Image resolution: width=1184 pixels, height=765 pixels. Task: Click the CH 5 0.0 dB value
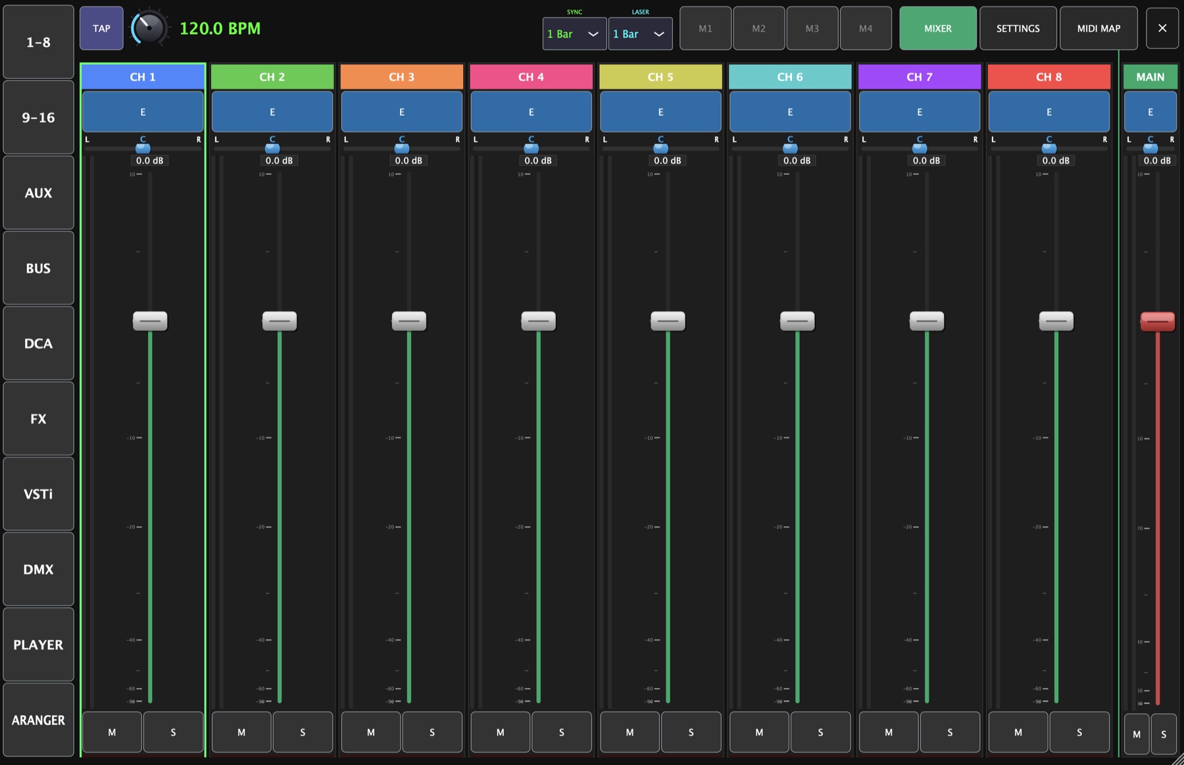click(668, 160)
